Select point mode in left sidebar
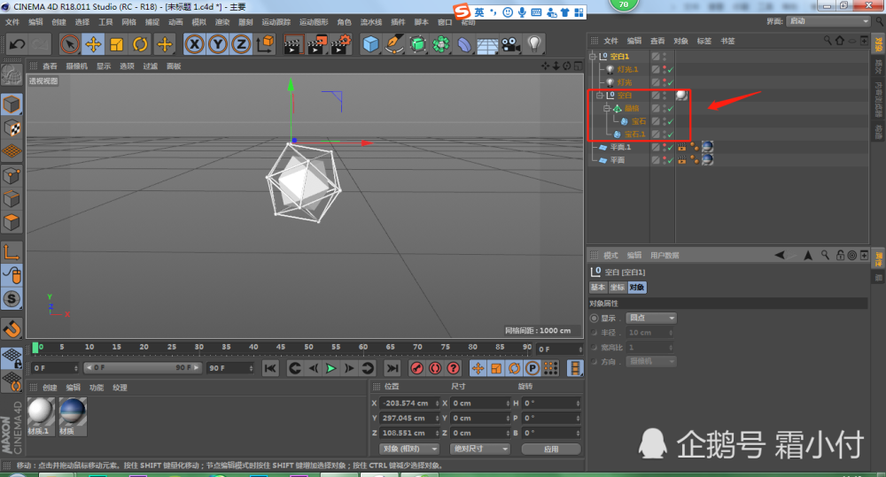The image size is (886, 477). click(x=12, y=175)
